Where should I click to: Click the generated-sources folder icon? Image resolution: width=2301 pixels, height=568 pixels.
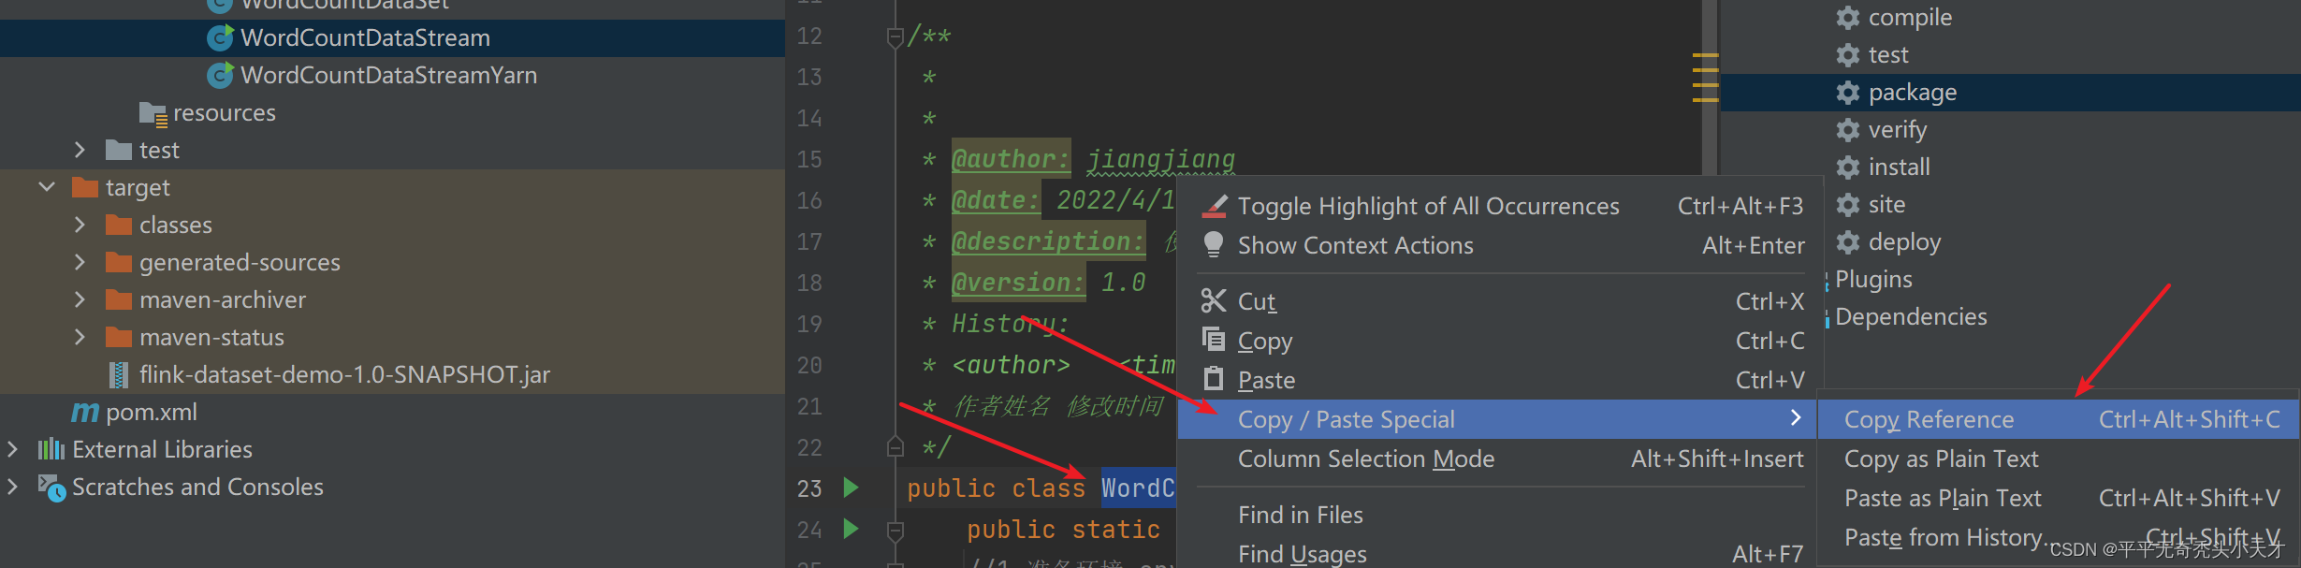[x=119, y=263]
